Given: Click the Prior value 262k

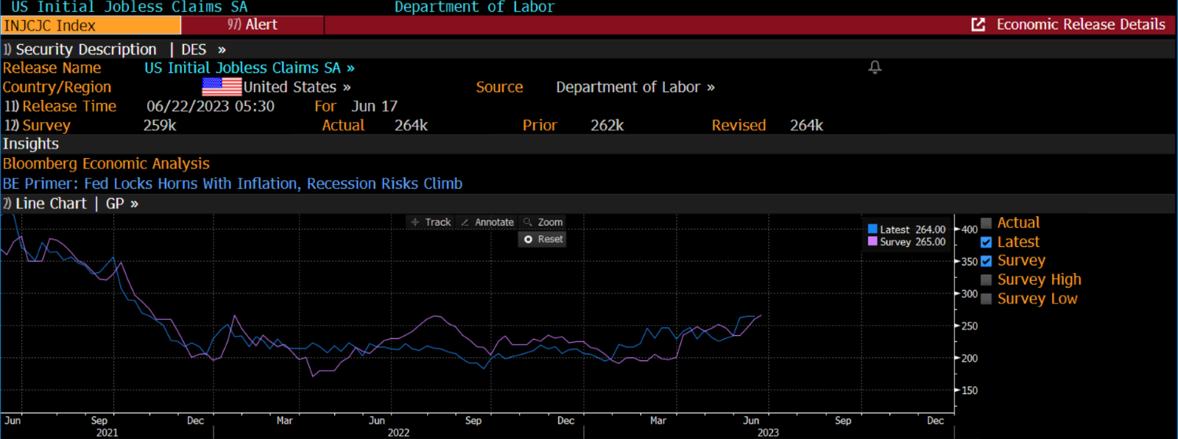Looking at the screenshot, I should pos(607,125).
